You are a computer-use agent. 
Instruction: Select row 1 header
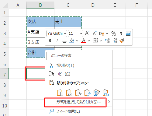tap(5, 13)
